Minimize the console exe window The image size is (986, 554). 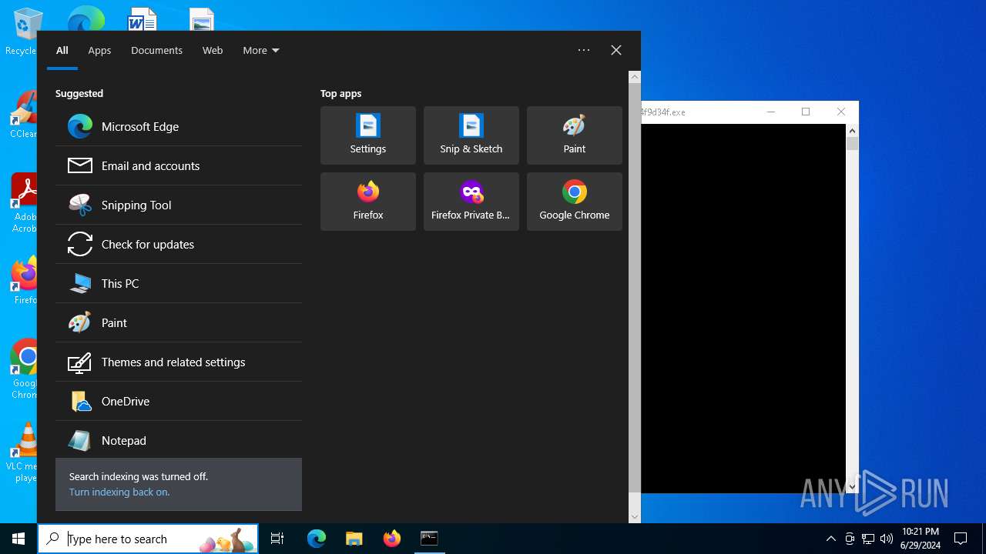coord(771,112)
